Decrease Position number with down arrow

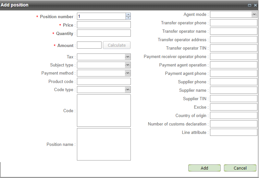coord(128,18)
